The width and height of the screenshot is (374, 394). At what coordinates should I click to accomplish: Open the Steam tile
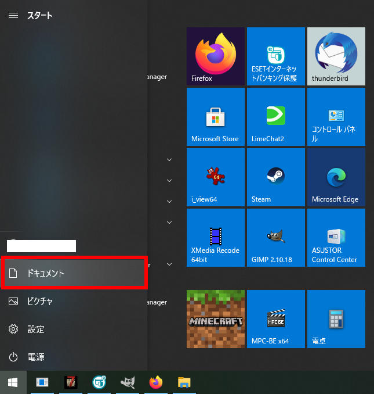click(276, 177)
